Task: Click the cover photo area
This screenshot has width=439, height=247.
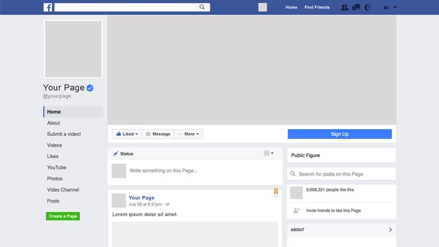Action: tap(252, 70)
